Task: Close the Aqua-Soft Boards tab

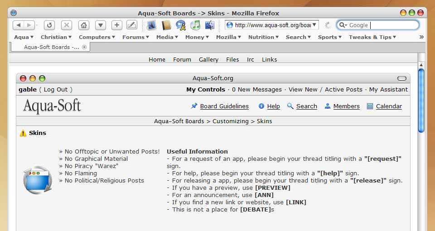Action: click(x=84, y=47)
